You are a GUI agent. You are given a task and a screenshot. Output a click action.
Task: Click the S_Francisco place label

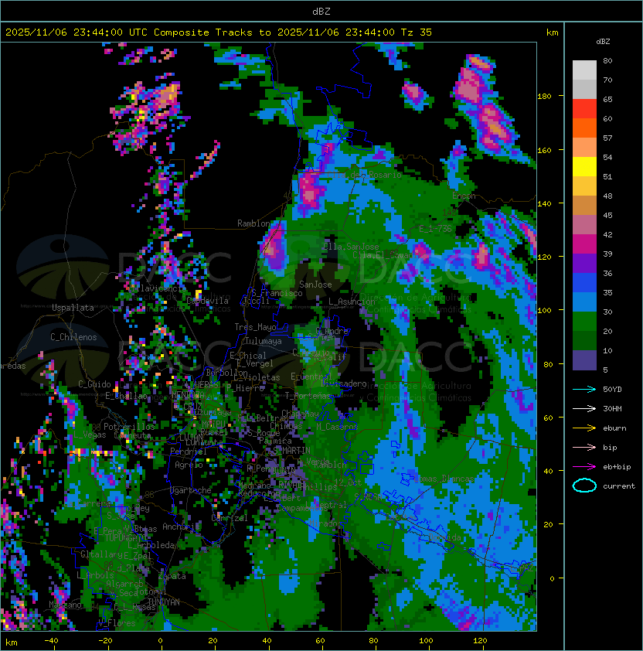tap(277, 293)
